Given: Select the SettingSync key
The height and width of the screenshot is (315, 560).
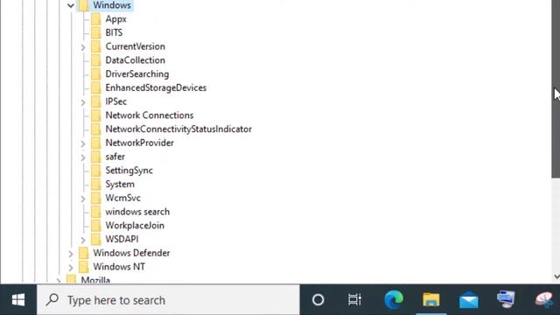Looking at the screenshot, I should [129, 171].
